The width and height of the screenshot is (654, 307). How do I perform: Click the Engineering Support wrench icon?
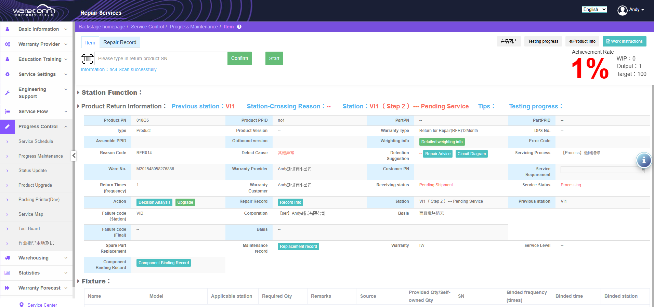click(x=7, y=93)
